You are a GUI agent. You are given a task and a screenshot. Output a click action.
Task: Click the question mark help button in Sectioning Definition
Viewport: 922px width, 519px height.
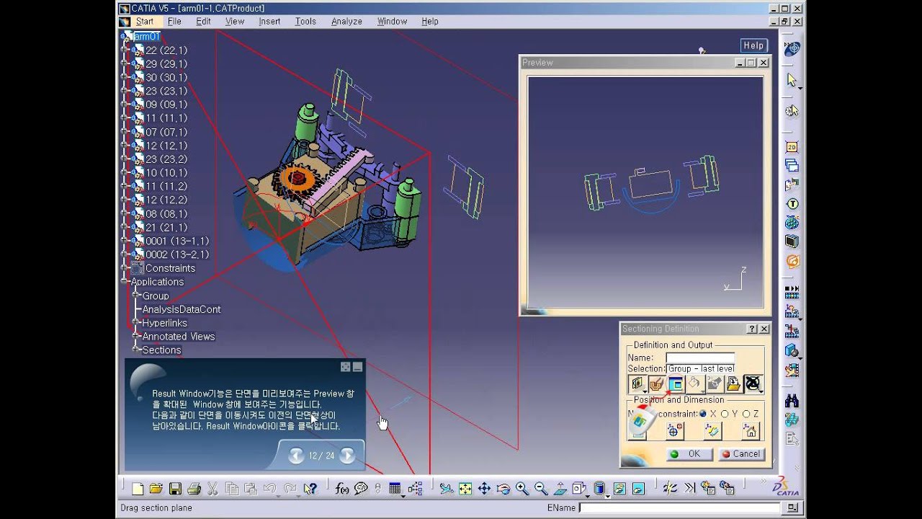coord(752,329)
